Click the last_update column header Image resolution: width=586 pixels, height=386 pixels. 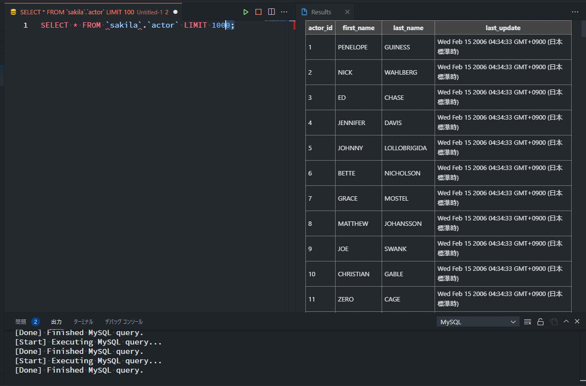(x=503, y=28)
